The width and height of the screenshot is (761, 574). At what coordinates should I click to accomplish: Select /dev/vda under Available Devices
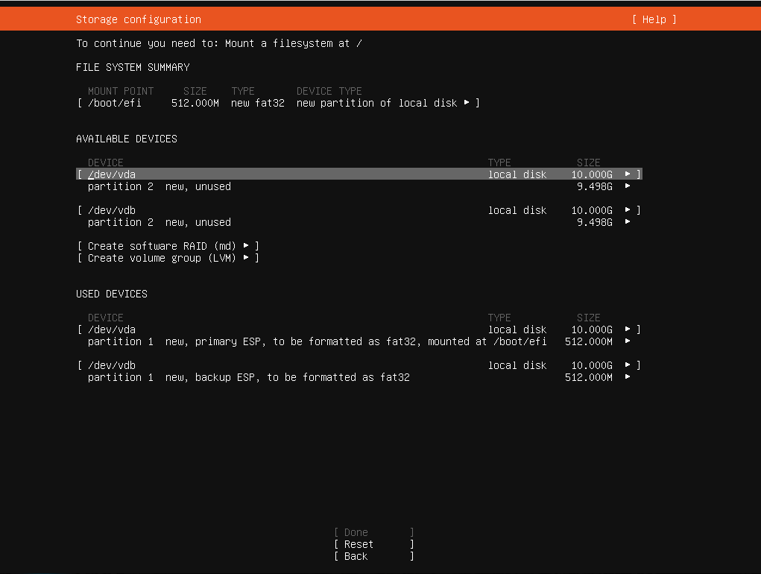click(x=112, y=174)
